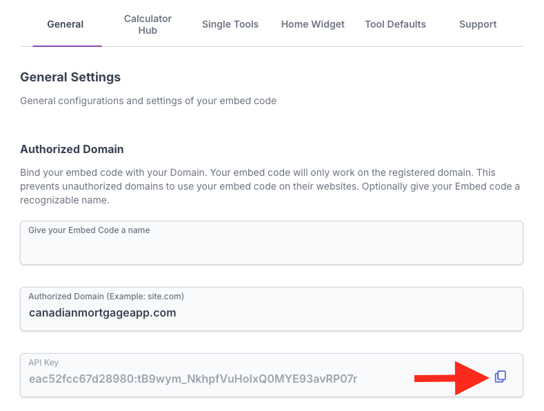This screenshot has height=411, width=544.
Task: Click the canadianmortgageapp.com domain value
Action: coord(103,312)
